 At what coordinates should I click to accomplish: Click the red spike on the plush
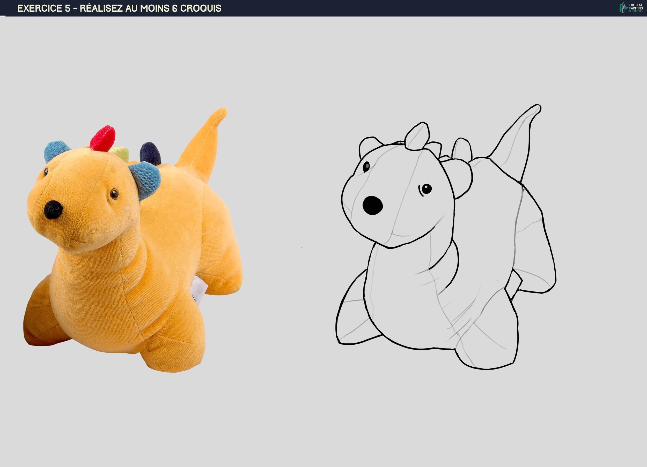tap(103, 138)
